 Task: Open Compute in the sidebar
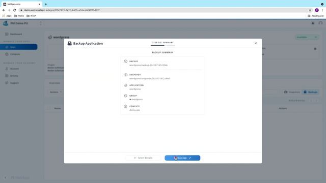click(15, 54)
